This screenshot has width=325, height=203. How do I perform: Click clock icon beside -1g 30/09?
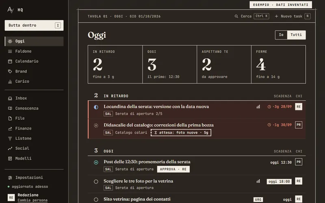pos(269,125)
